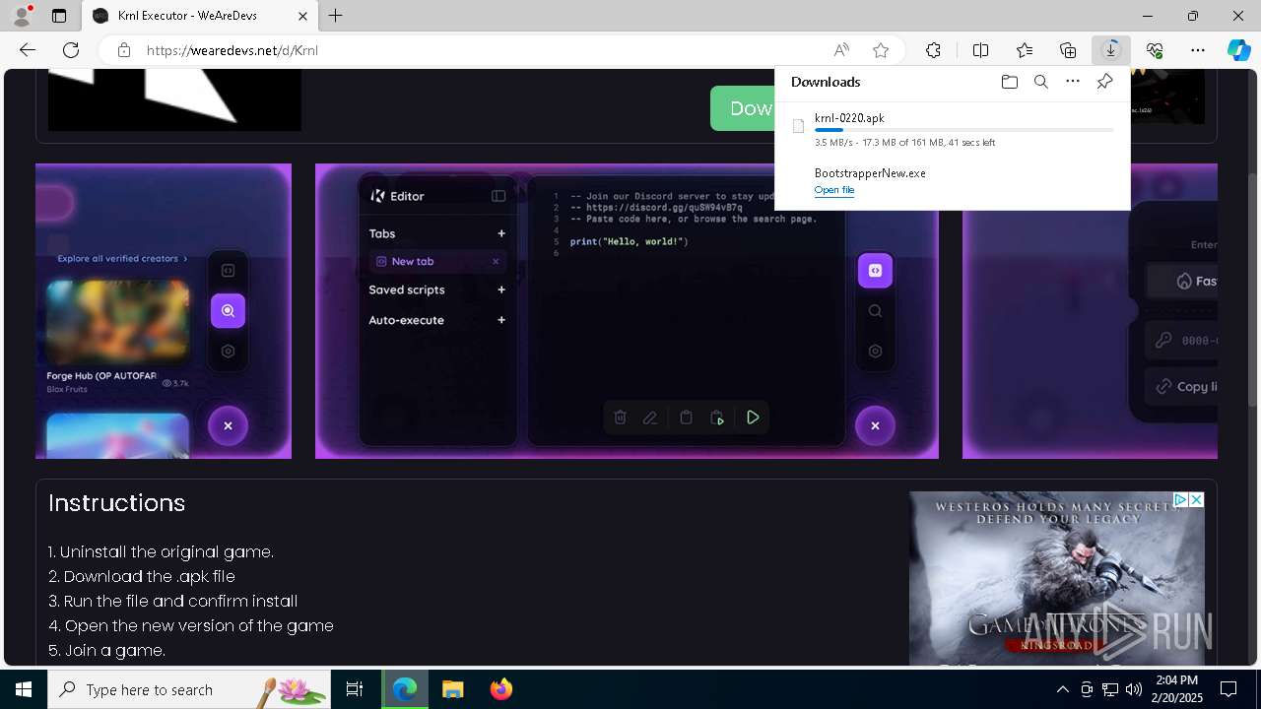Select krnl-0220.apk download entry
This screenshot has height=709, width=1261.
tap(953, 129)
